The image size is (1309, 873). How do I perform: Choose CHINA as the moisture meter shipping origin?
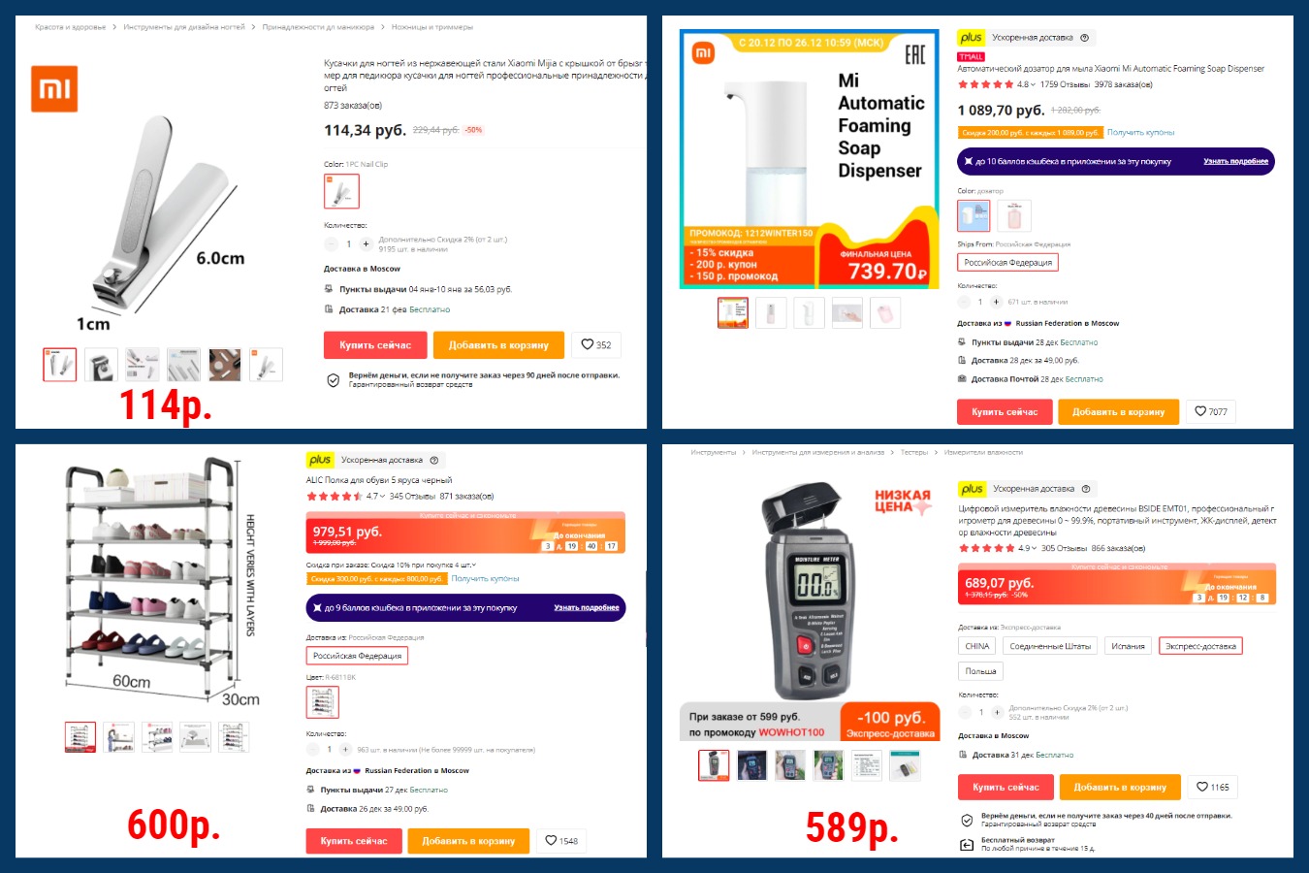977,646
